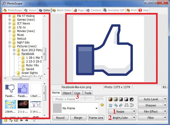Apply the olive-gray tone effect icon
Image resolution: width=170 pixels, height=125 pixels.
click(116, 99)
